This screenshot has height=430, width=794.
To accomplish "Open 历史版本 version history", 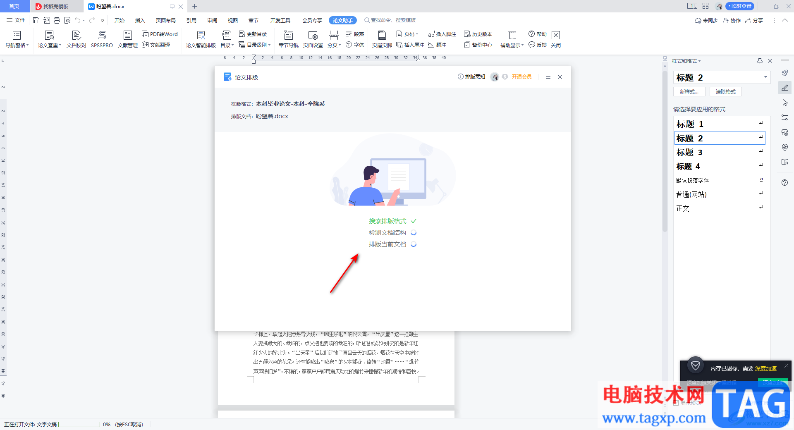I will coord(478,34).
